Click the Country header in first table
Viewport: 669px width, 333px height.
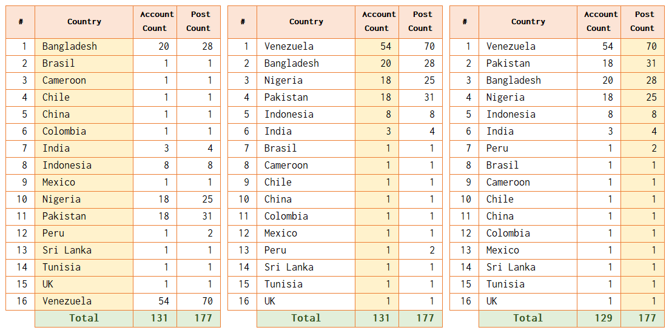[x=84, y=22]
